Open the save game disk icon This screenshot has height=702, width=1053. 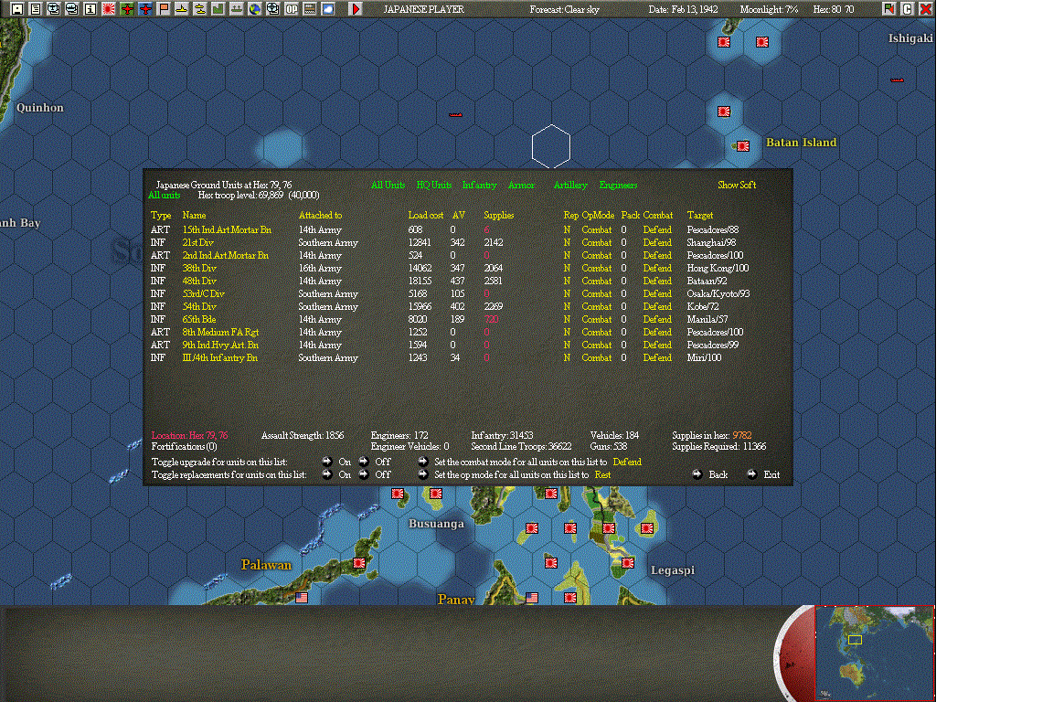(17, 9)
